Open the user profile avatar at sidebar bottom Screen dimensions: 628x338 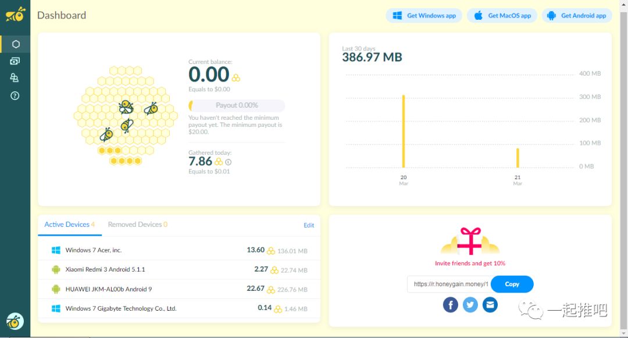click(15, 321)
